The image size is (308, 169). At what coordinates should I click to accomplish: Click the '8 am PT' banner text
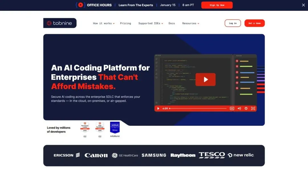pos(188,5)
